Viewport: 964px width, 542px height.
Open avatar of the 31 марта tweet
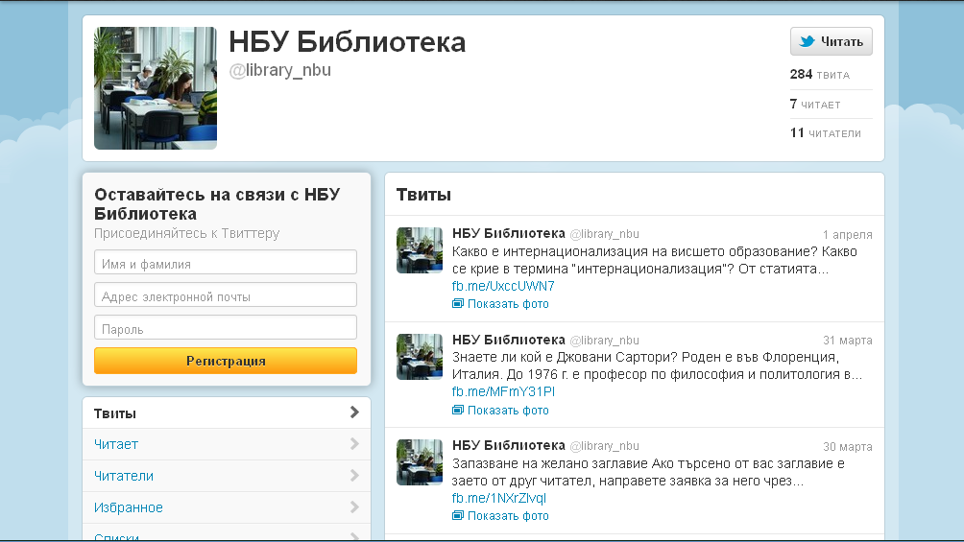tap(420, 357)
